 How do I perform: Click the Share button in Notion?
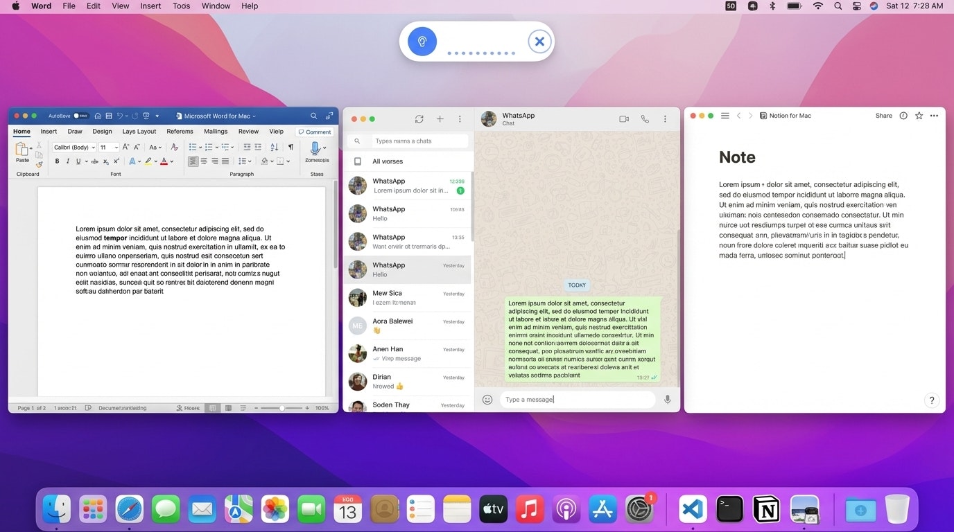pyautogui.click(x=883, y=115)
